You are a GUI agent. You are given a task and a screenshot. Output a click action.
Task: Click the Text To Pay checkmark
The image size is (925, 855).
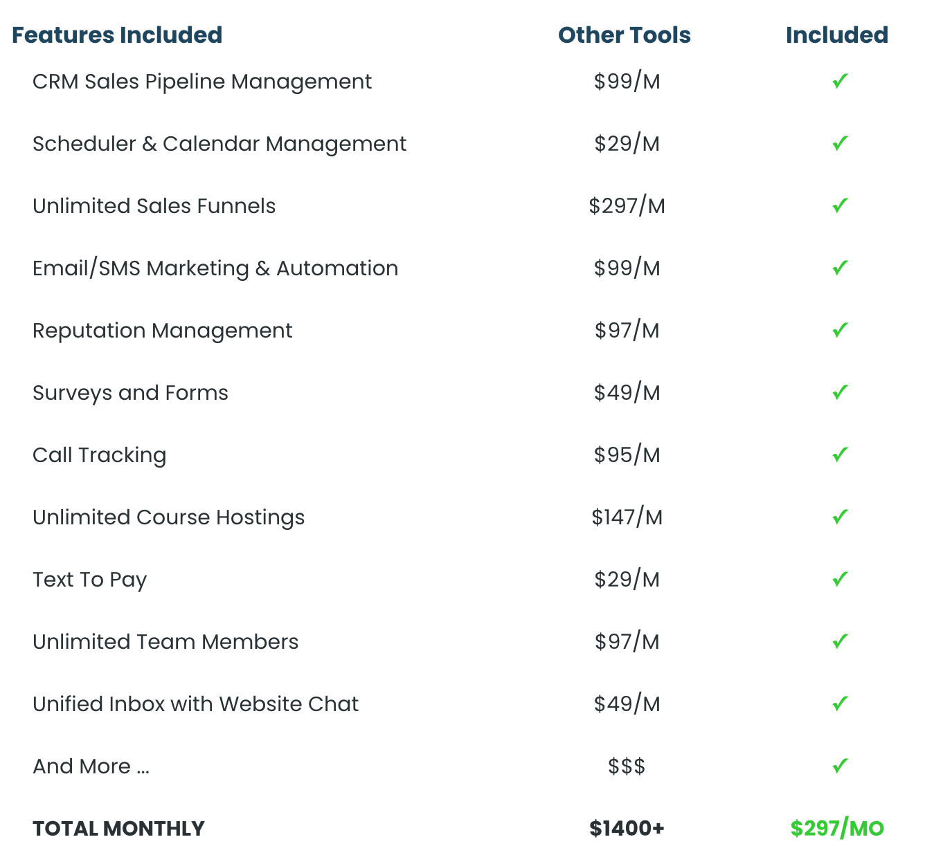click(840, 580)
